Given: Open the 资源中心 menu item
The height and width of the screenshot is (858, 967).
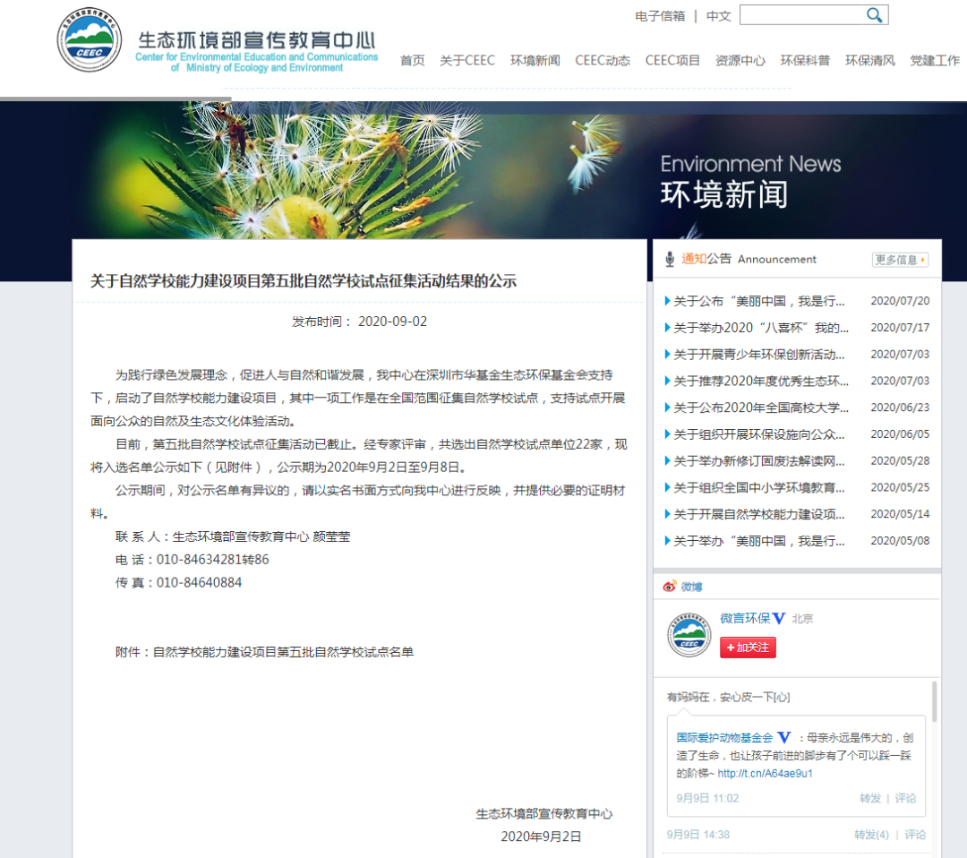Looking at the screenshot, I should pos(740,61).
